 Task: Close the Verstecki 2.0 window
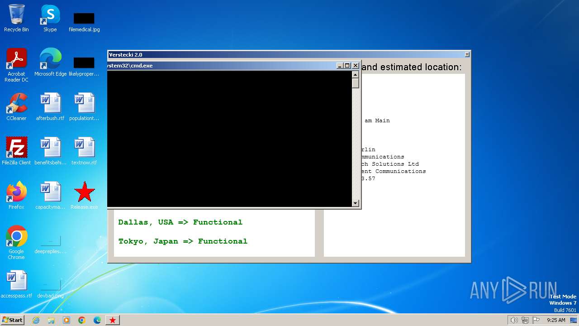[467, 55]
